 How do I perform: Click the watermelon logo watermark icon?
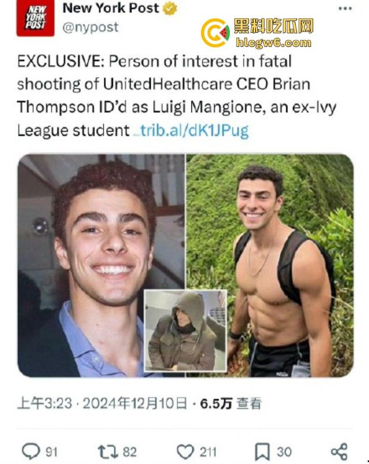click(215, 33)
